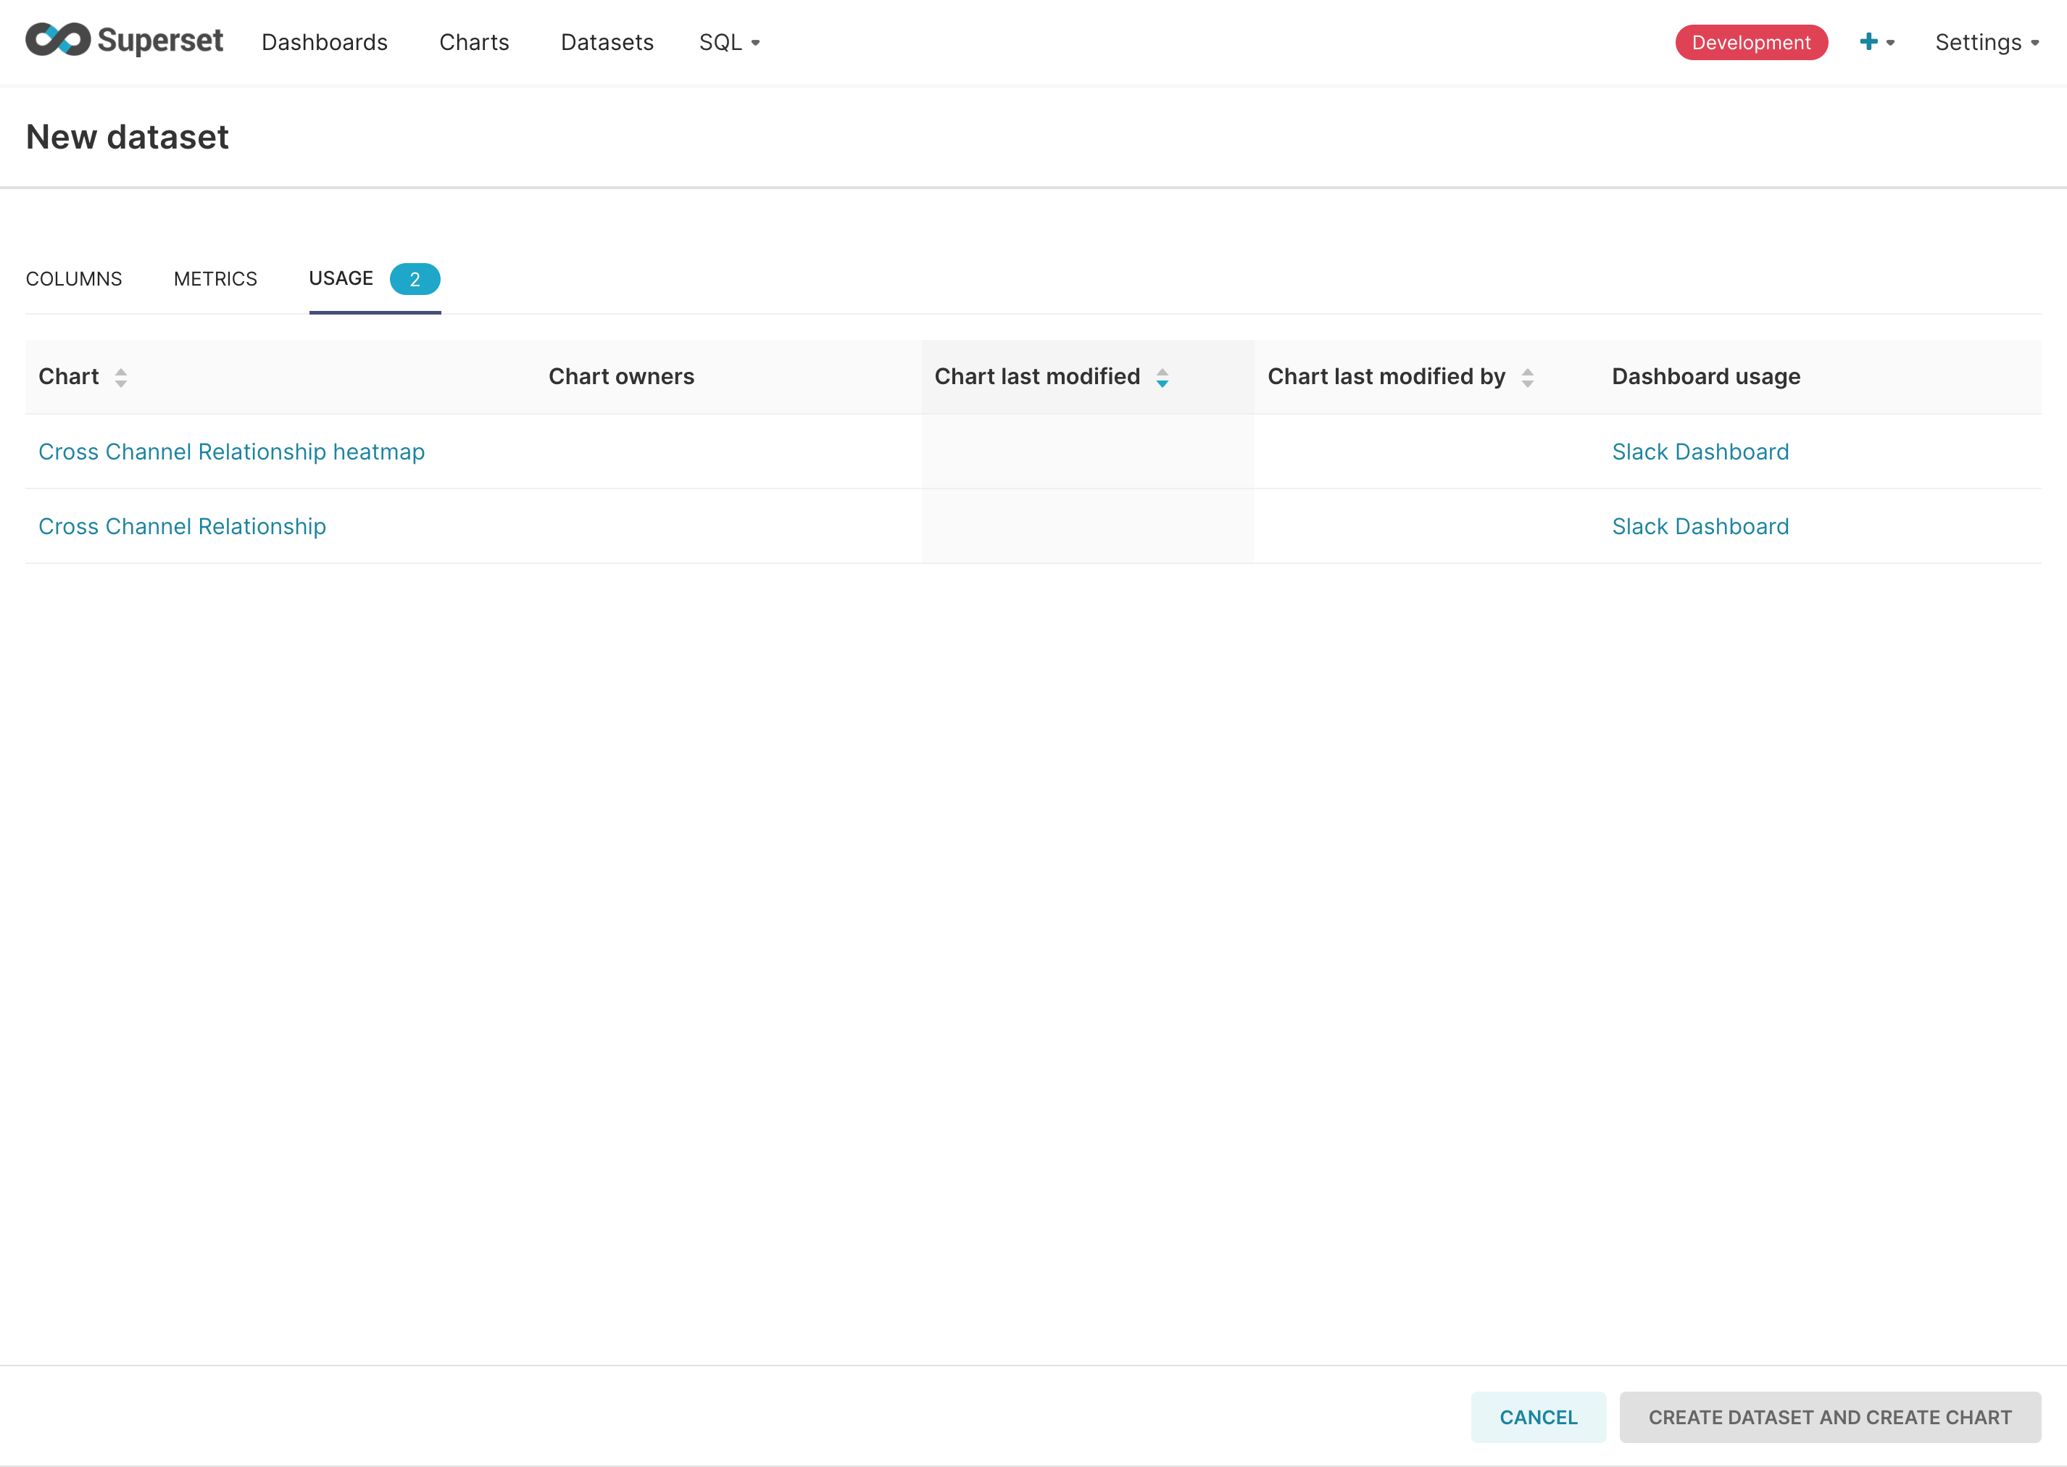Click the Development environment badge

point(1750,41)
